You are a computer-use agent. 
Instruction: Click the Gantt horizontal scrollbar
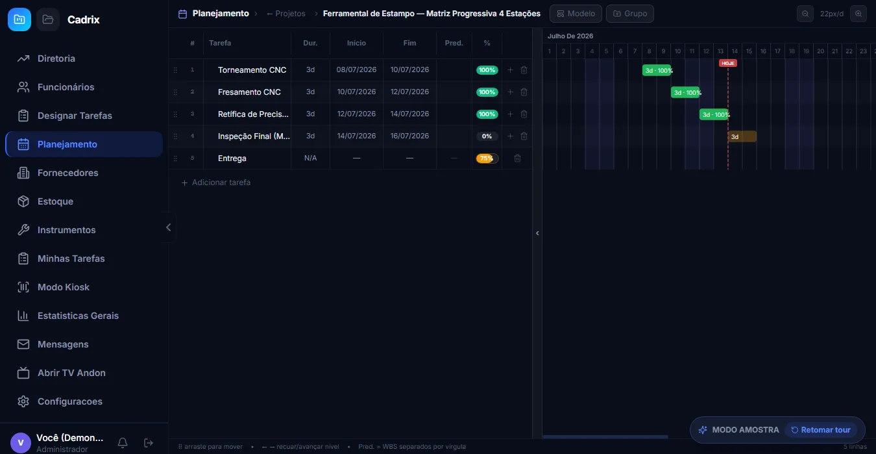tap(605, 436)
